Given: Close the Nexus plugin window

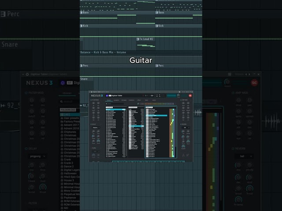Looking at the screenshot, I should click(192, 92).
